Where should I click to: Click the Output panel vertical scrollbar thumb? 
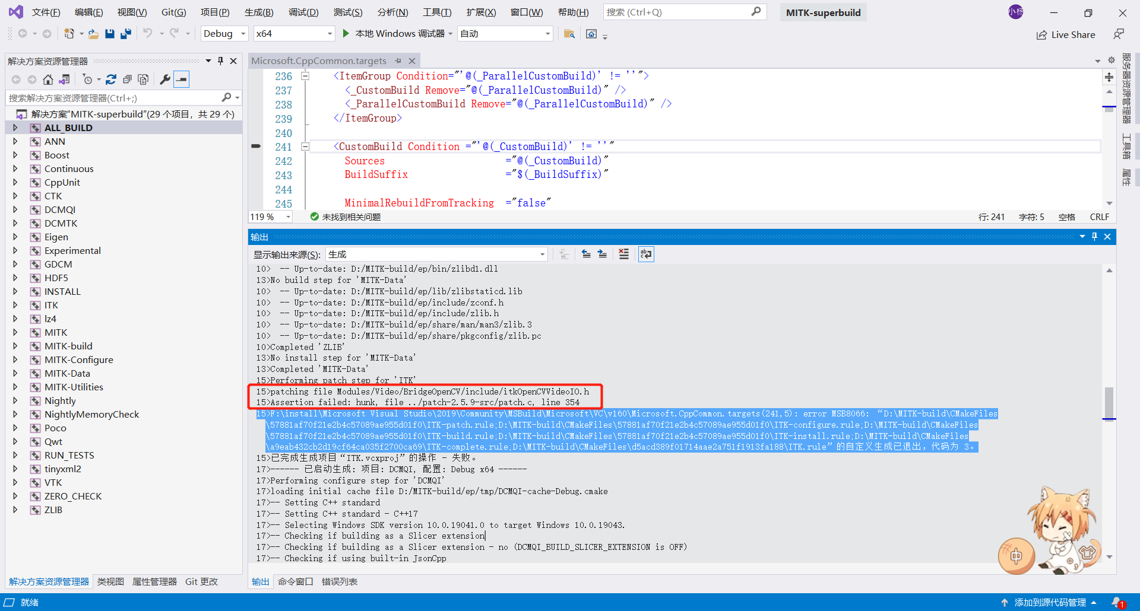pos(1109,403)
